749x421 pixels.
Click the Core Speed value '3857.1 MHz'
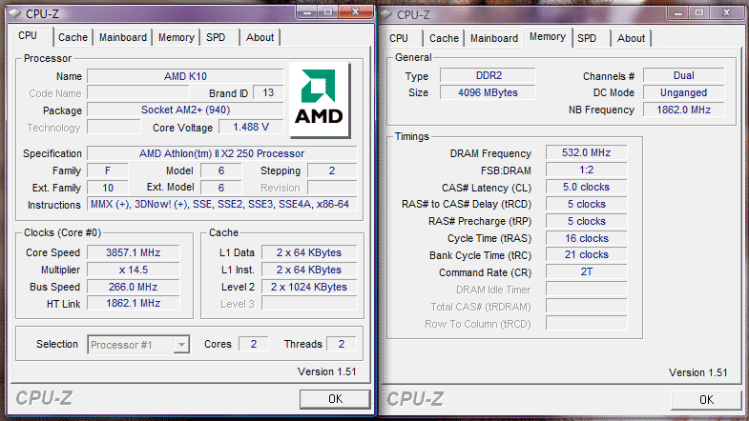coord(134,252)
